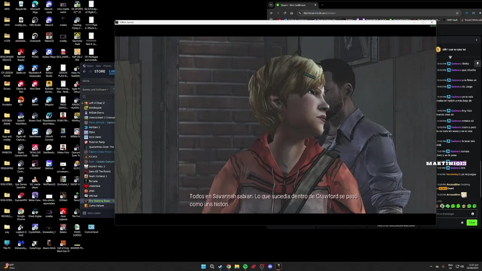Open File Explorer from the taskbar

coord(237,266)
